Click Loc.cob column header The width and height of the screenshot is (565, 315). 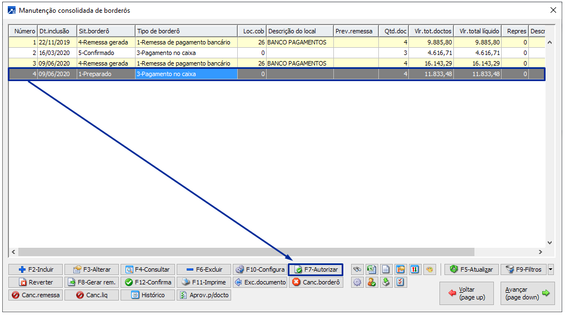(252, 31)
